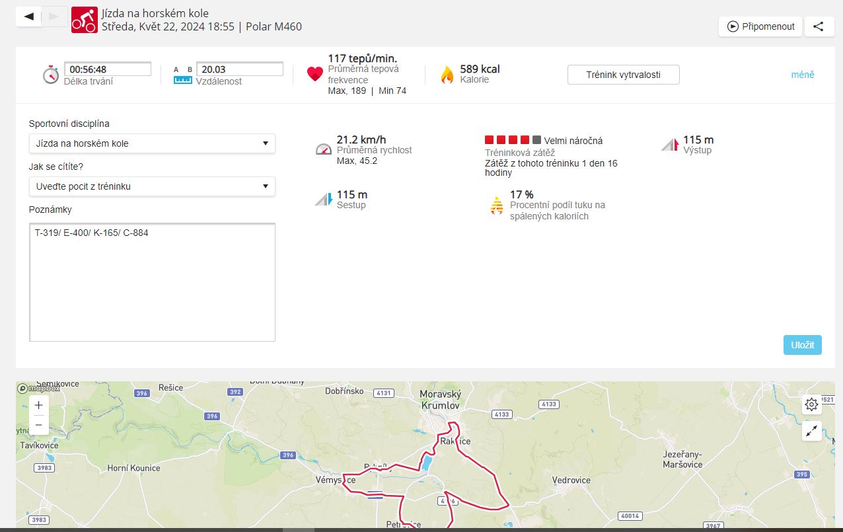Click the Jízda na horském kole title
The image size is (843, 532).
(x=155, y=13)
